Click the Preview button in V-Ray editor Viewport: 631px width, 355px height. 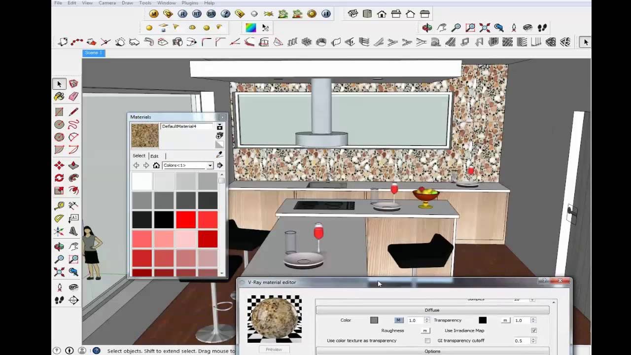274,350
